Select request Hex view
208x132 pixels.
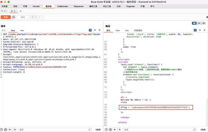point(22,31)
